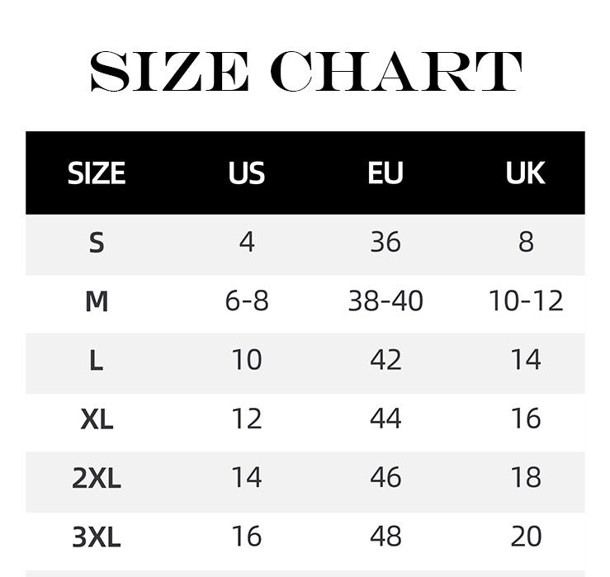Select US value 6-8 for size M
Image resolution: width=610 pixels, height=577 pixels.
(247, 301)
